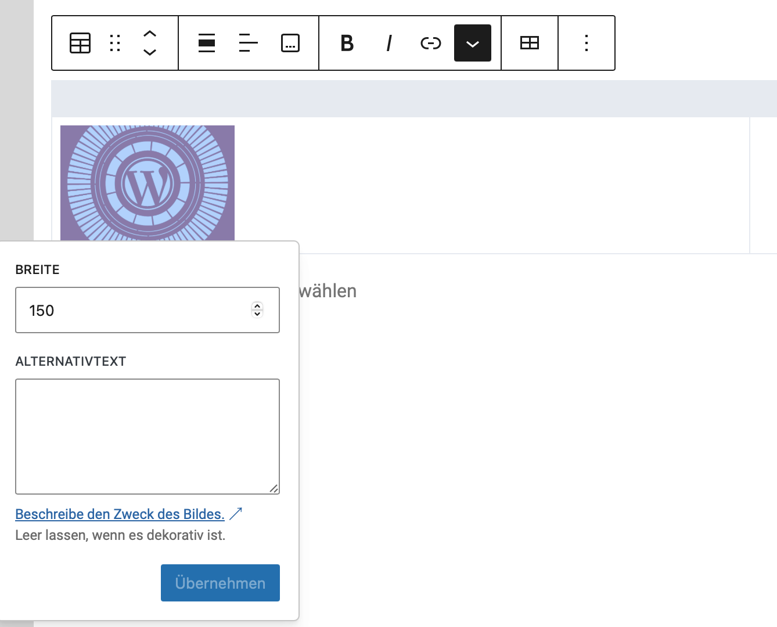Toggle italic formatting
Screen dimensions: 777x627
pos(389,43)
